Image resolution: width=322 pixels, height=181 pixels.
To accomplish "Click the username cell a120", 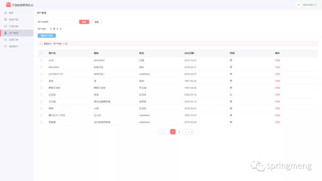I will coord(51,60).
